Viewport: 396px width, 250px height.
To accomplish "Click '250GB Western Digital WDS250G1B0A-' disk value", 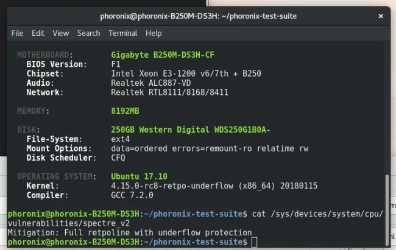I will (191, 130).
